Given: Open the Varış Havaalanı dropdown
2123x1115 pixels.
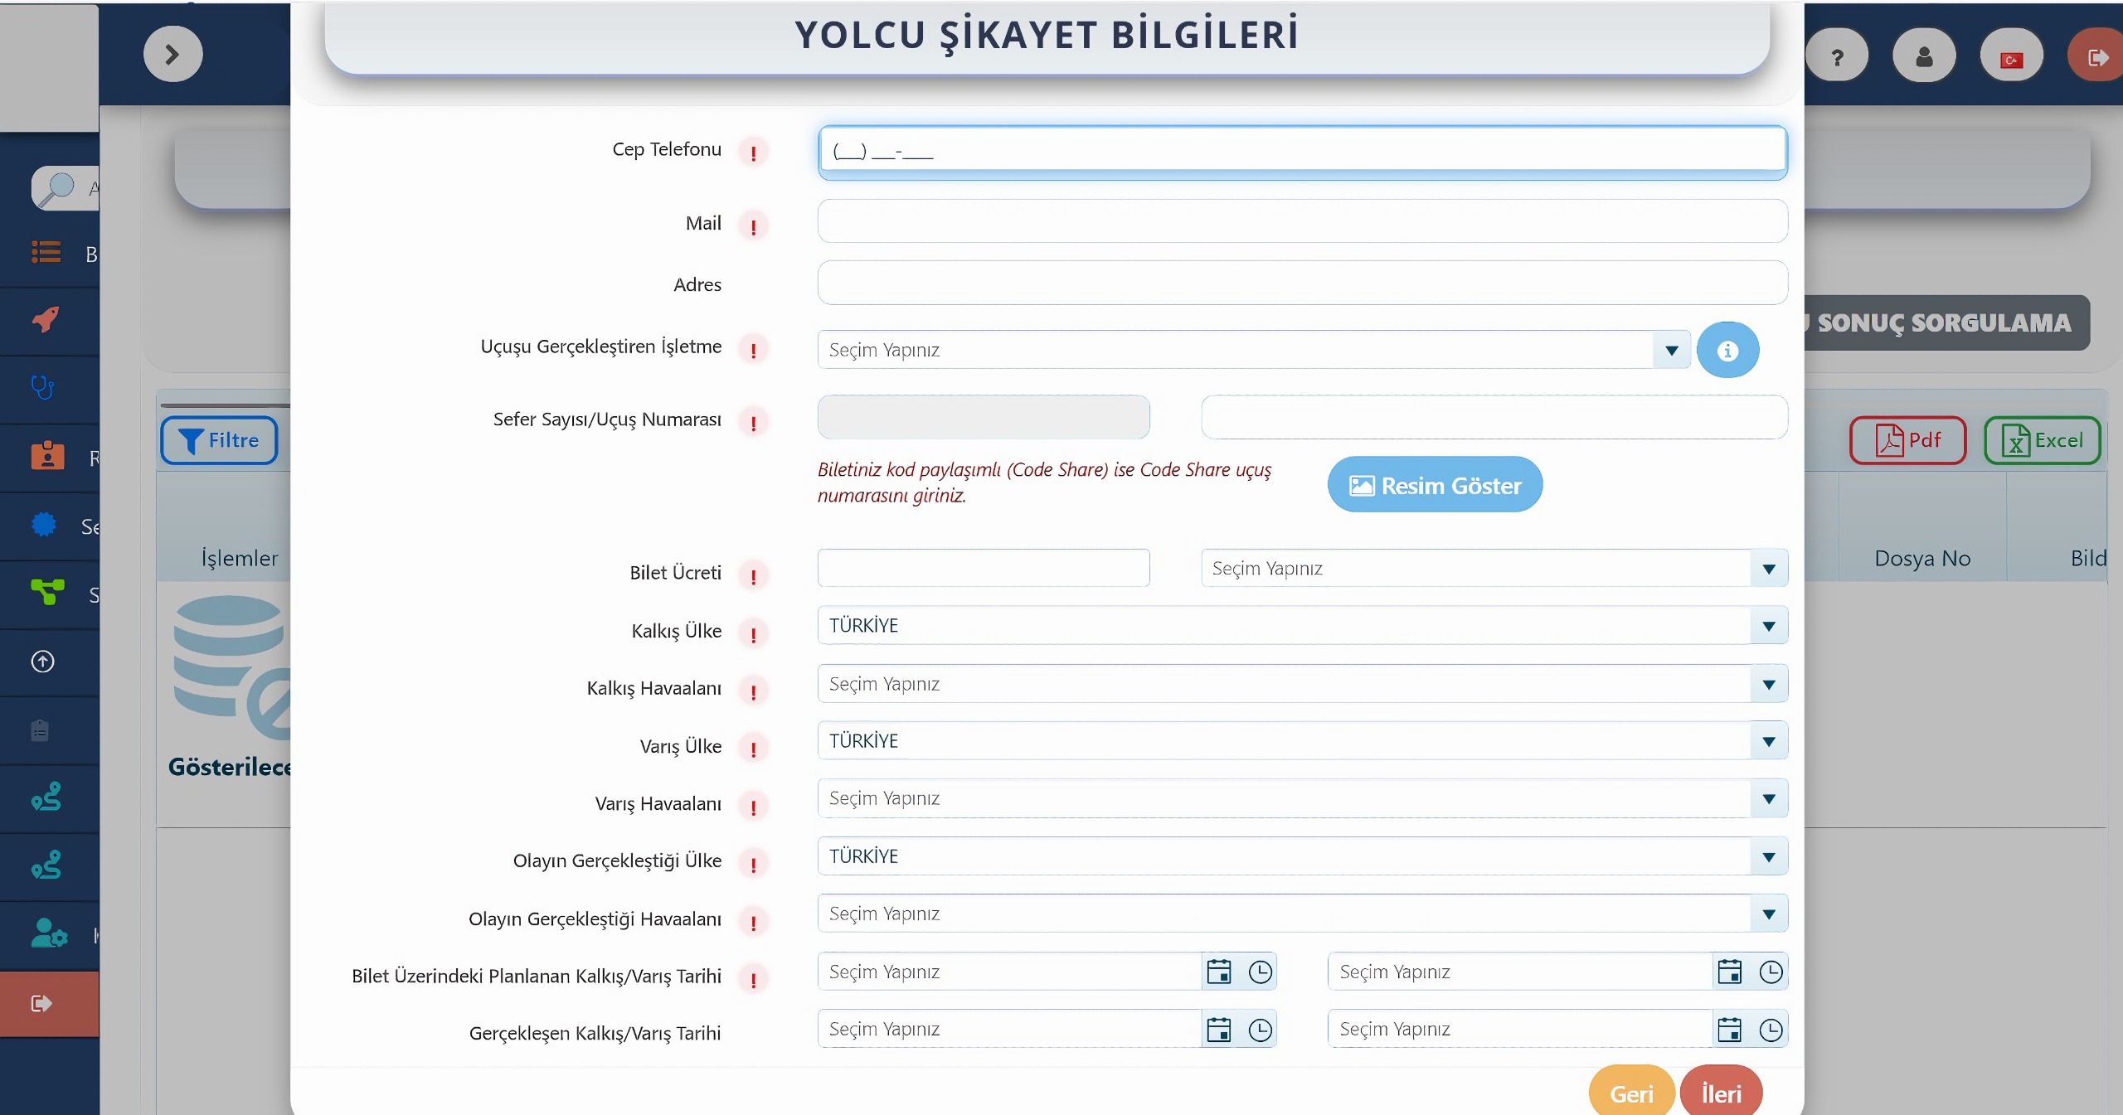Looking at the screenshot, I should [x=1768, y=798].
